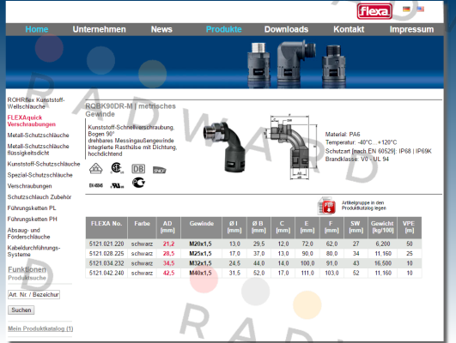Click the M40x1,5 thread cell

[200, 273]
